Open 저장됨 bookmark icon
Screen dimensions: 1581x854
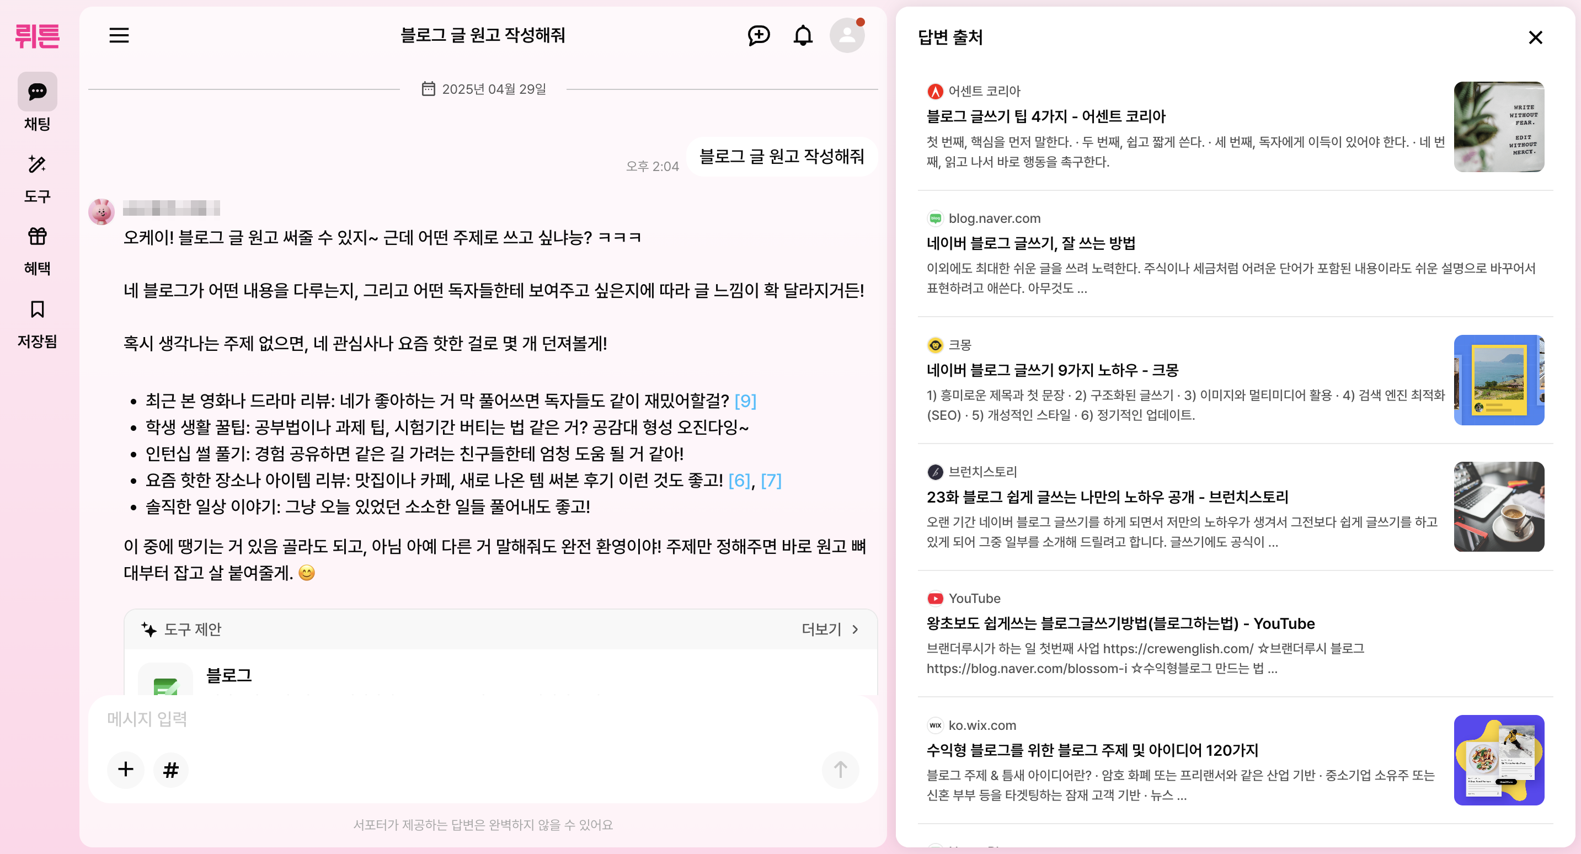pyautogui.click(x=38, y=309)
